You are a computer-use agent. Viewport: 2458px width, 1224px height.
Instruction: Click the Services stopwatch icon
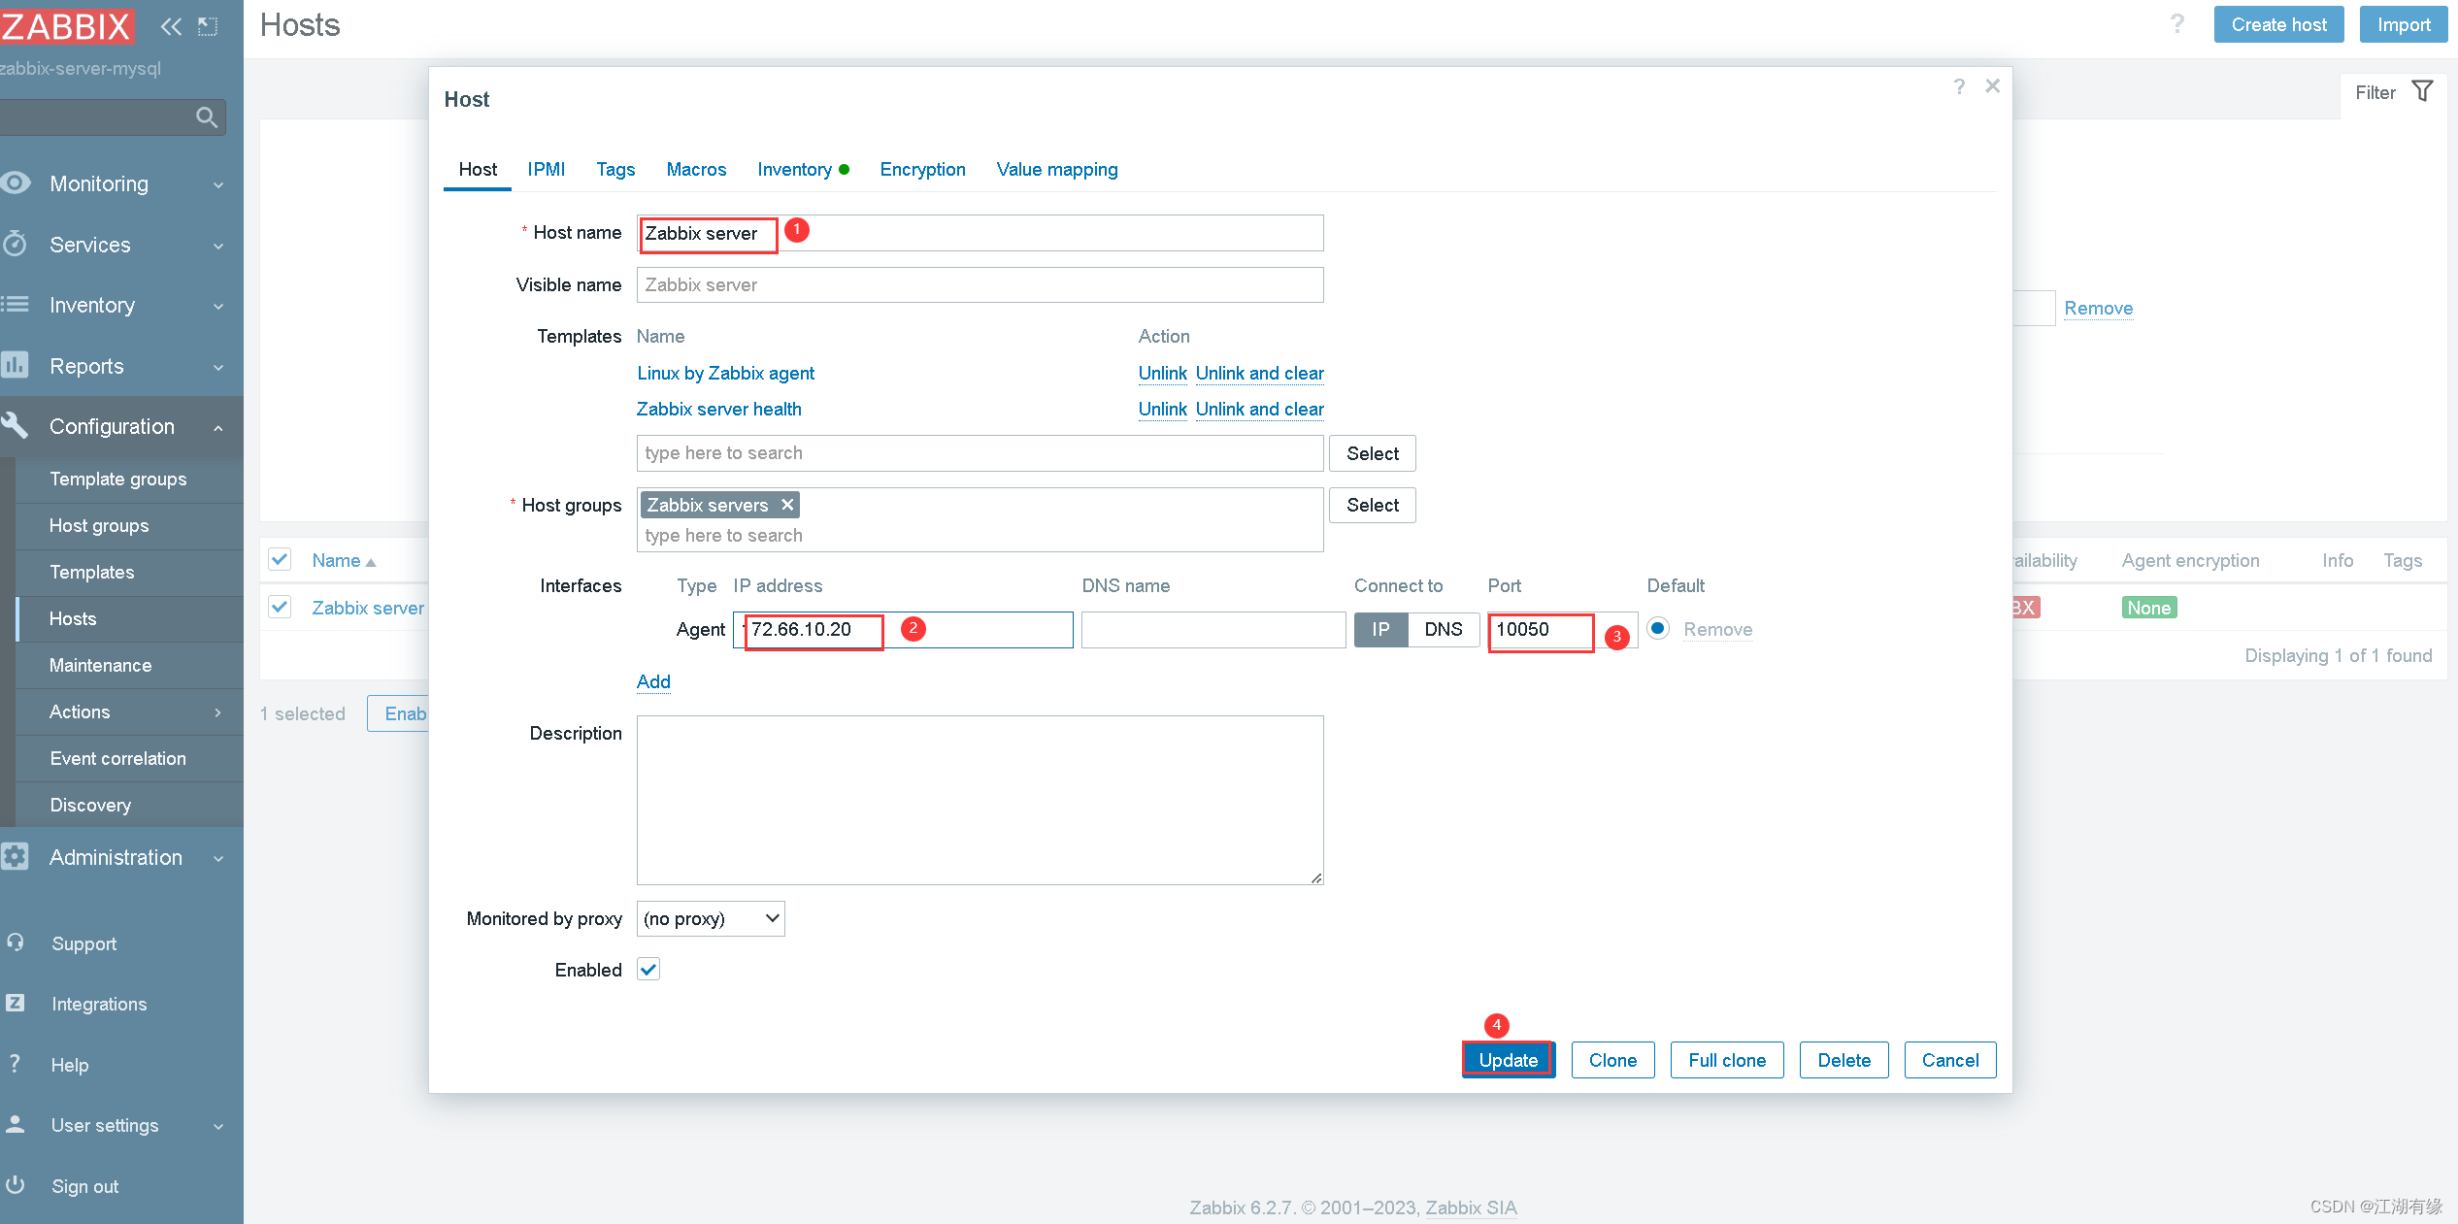pos(15,244)
